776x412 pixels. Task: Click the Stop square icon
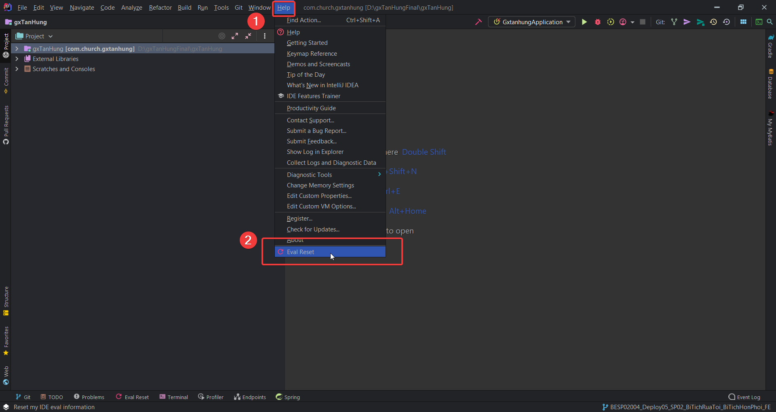pos(643,22)
